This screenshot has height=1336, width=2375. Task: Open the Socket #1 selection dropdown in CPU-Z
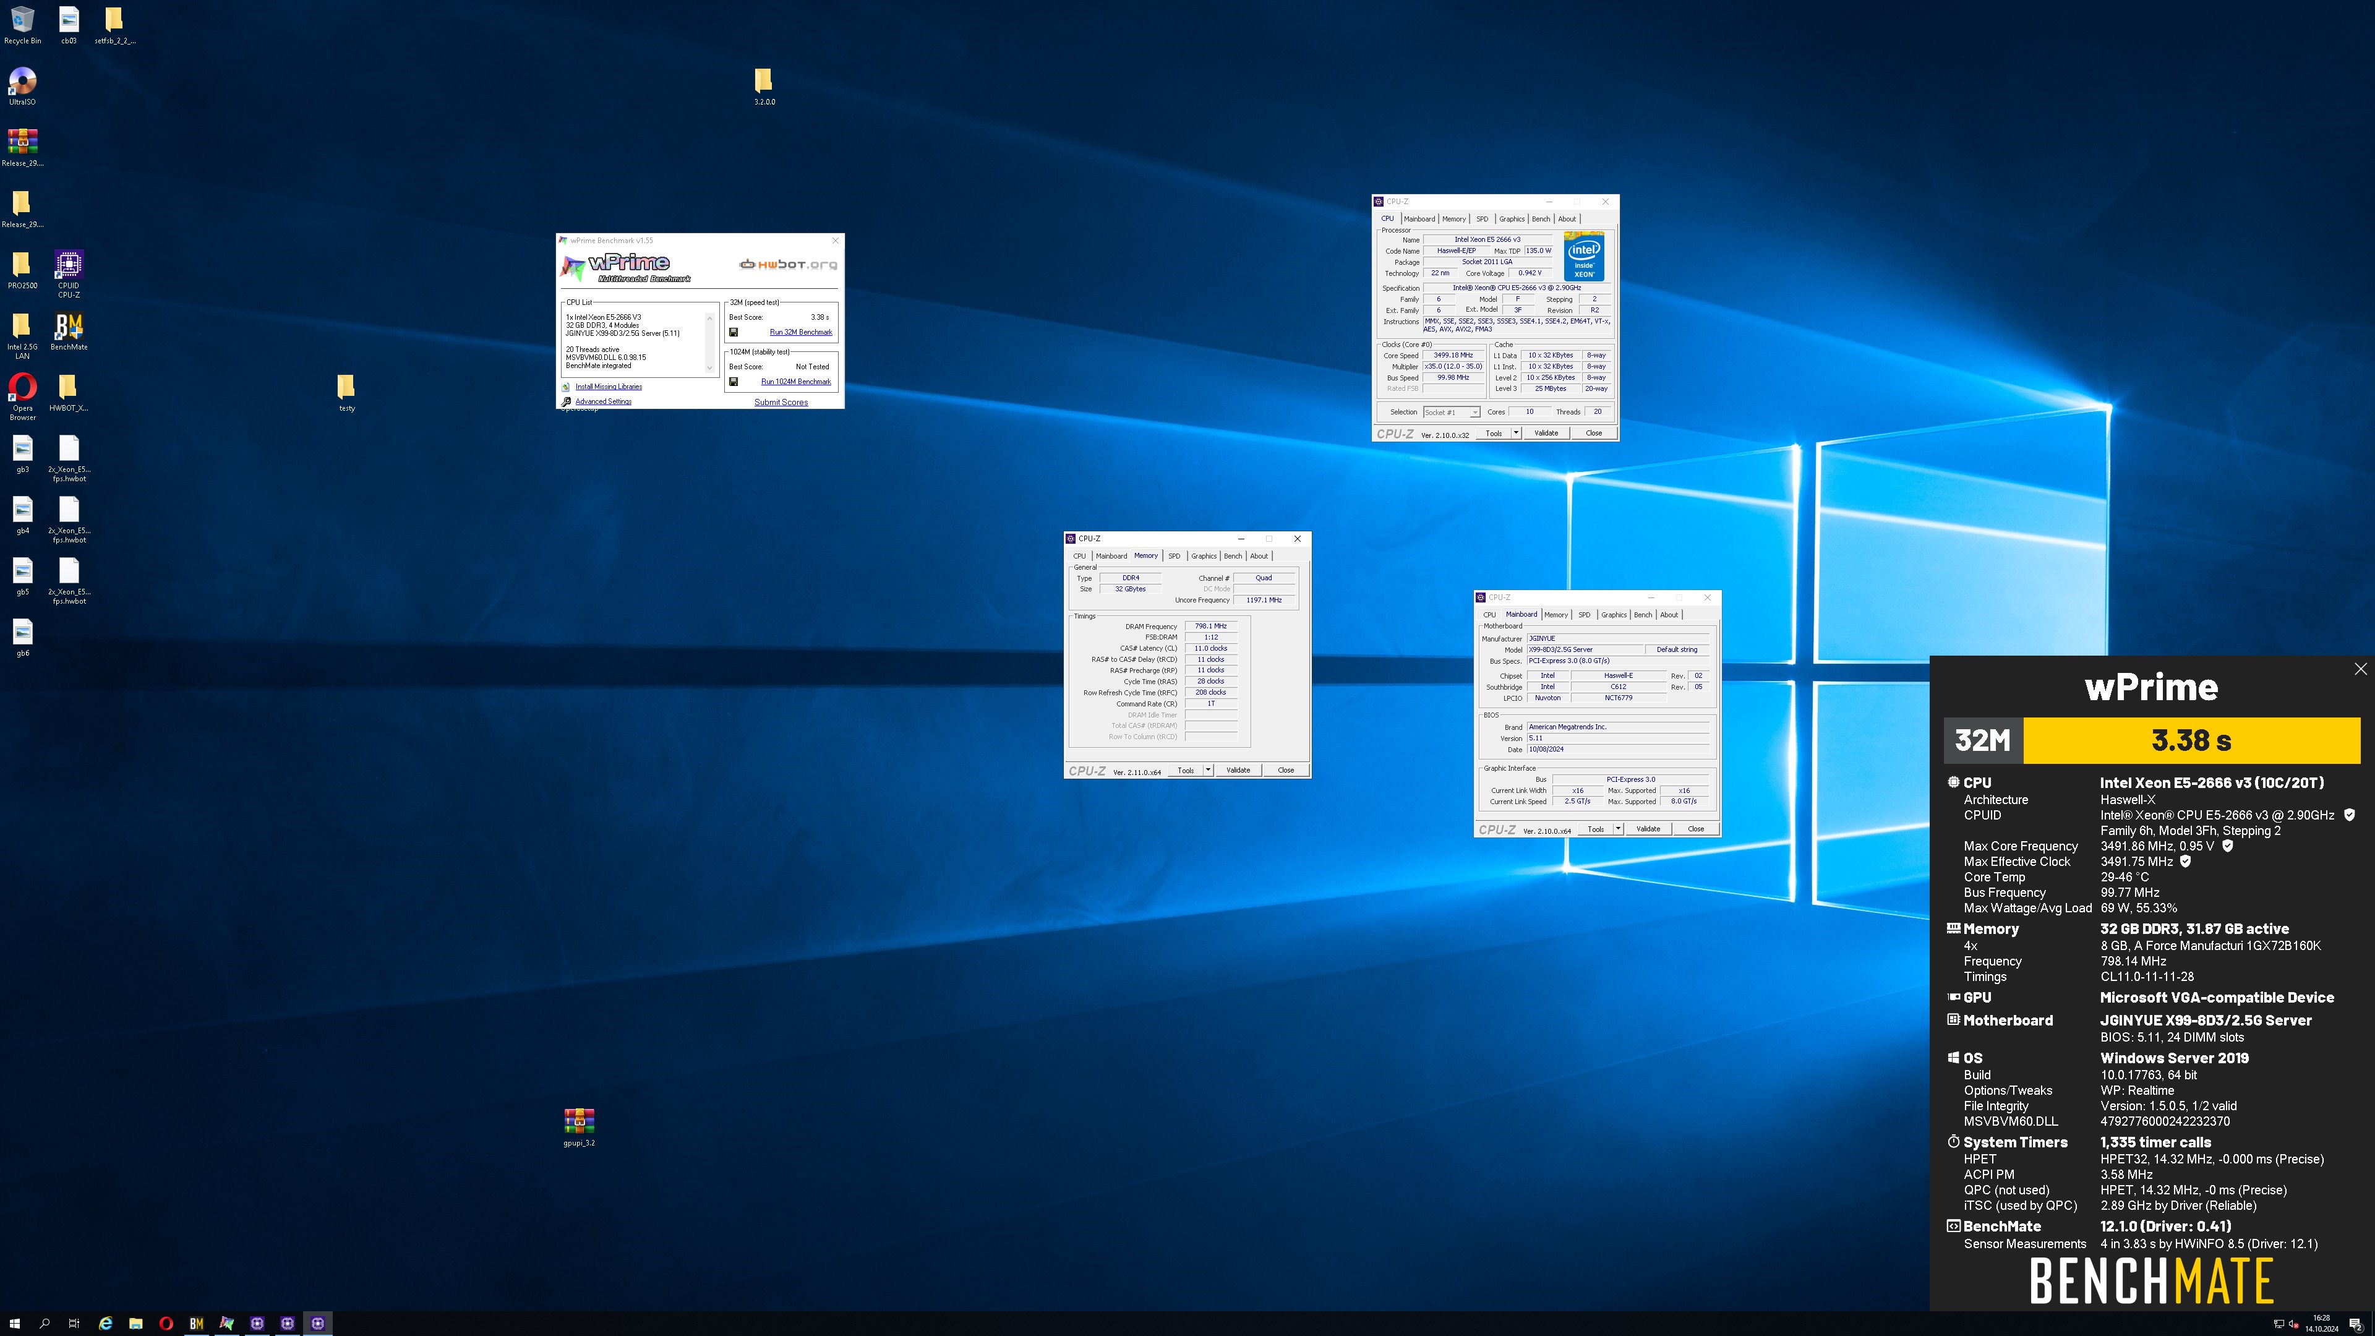1451,412
